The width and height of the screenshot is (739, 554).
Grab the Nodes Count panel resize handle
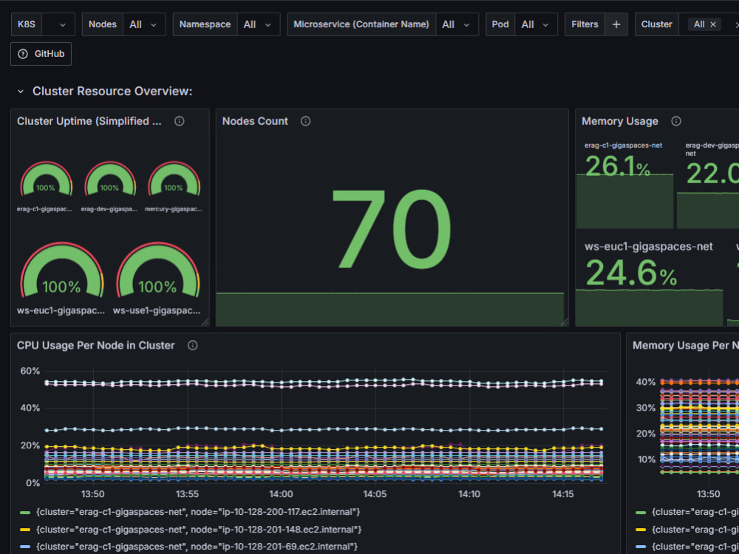pyautogui.click(x=564, y=322)
